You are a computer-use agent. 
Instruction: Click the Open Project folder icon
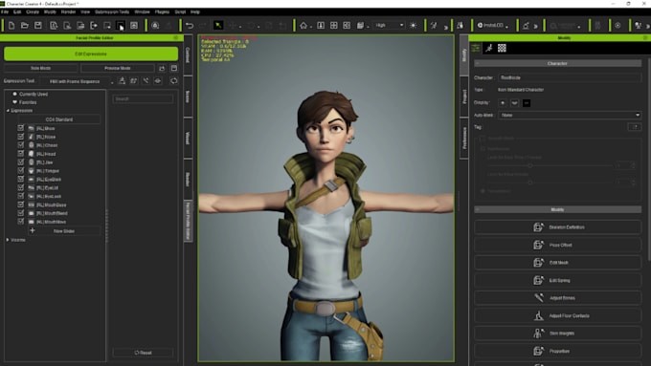[x=25, y=26]
